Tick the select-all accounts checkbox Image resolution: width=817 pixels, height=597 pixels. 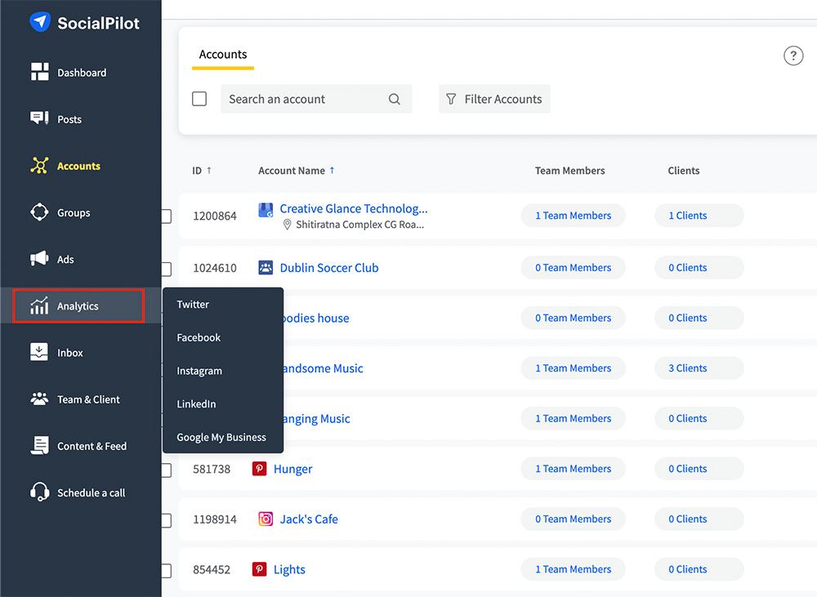tap(199, 99)
